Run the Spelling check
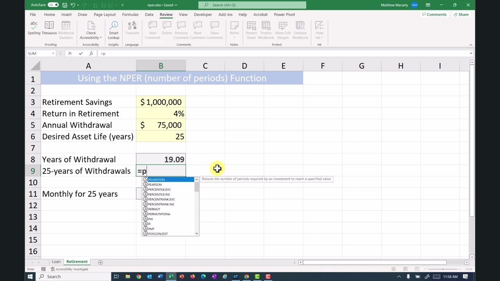The height and width of the screenshot is (281, 500). 34,28
